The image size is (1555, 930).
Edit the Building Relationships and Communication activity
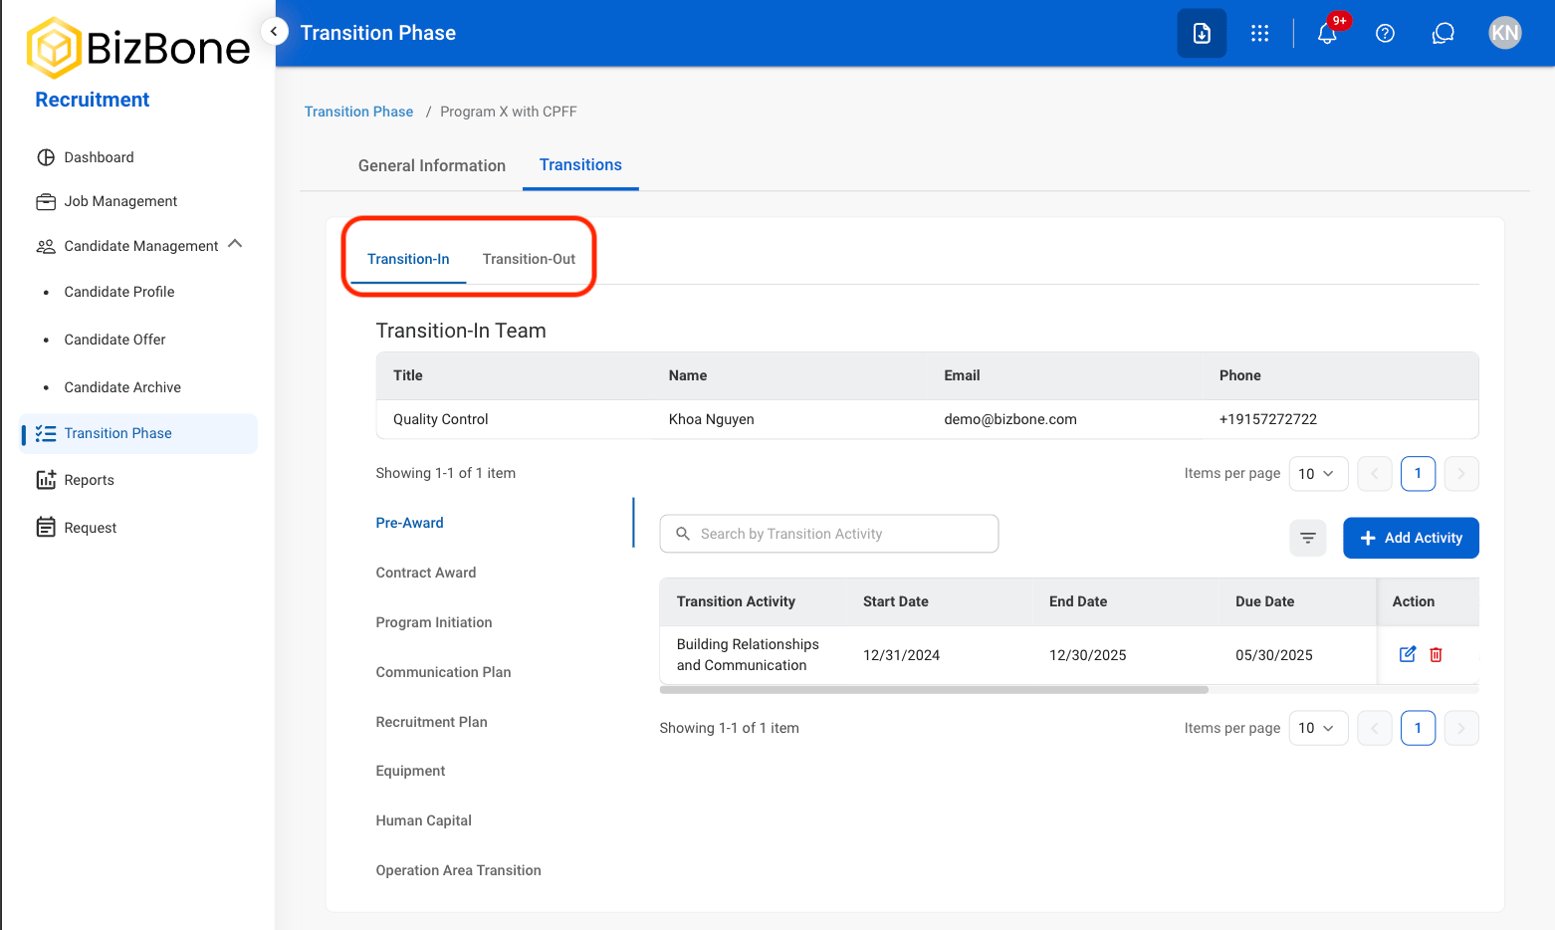[x=1408, y=654]
